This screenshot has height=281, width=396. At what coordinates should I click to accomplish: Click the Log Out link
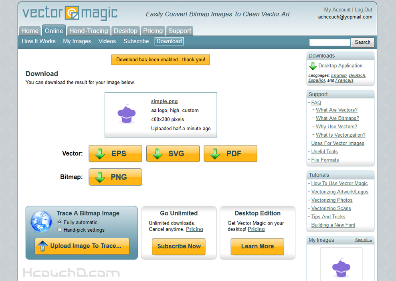coord(363,10)
